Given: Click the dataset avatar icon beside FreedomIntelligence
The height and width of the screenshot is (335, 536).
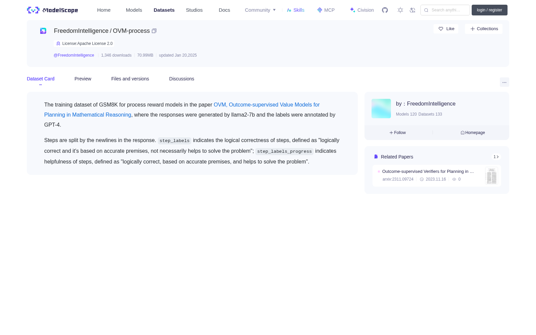Looking at the screenshot, I should [x=43, y=31].
